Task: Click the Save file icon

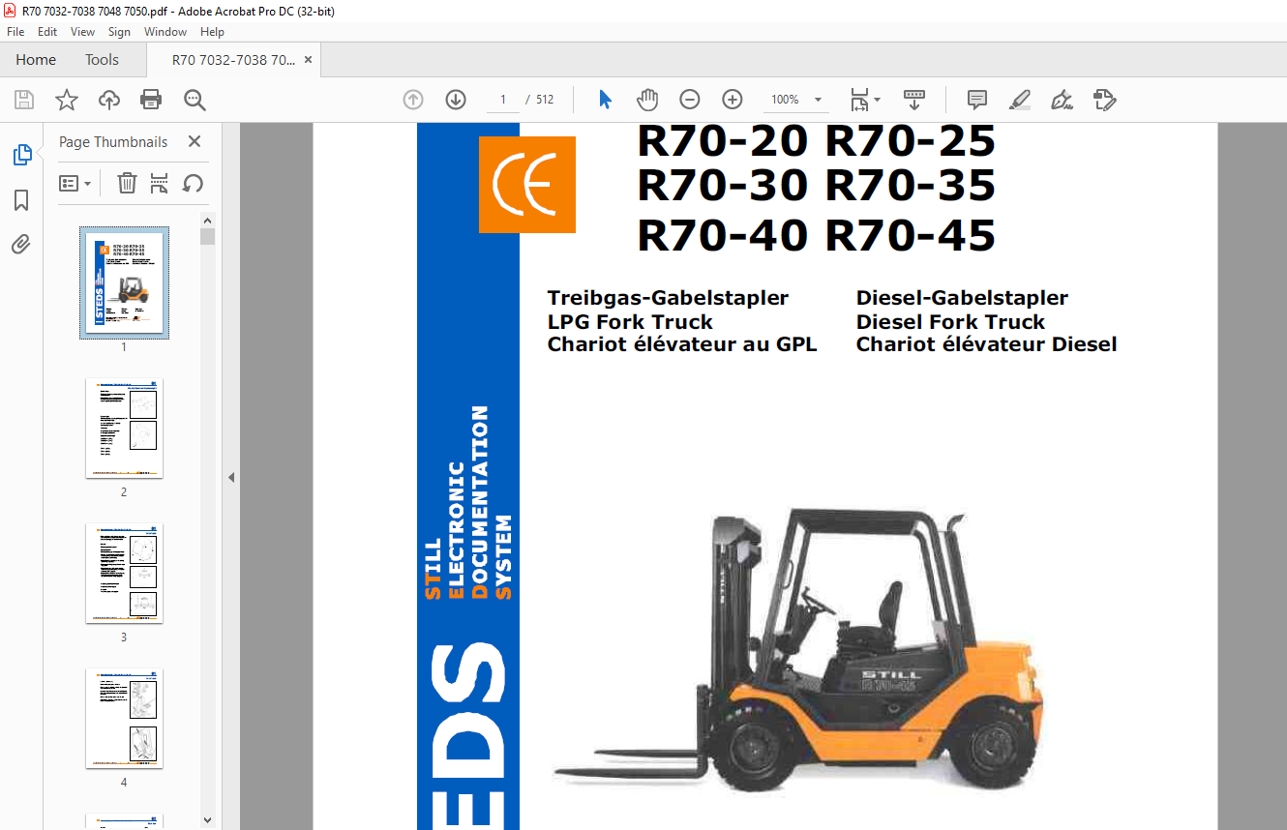Action: click(x=24, y=100)
